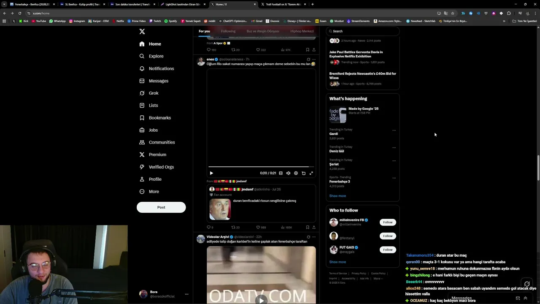Open the video settings gear
The image size is (540, 304).
[x=296, y=173]
